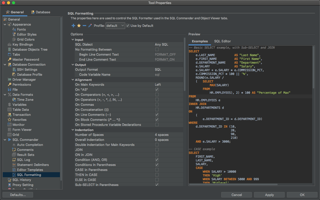This screenshot has width=320, height=200.
Task: Select Favorites star item in sidebar
Action: pyautogui.click(x=19, y=120)
